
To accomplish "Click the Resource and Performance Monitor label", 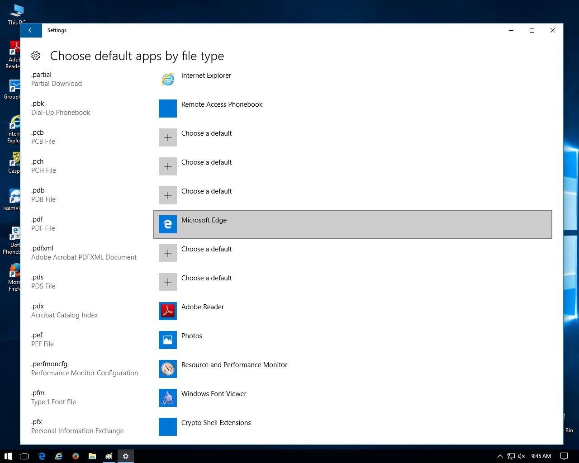I will pyautogui.click(x=234, y=365).
